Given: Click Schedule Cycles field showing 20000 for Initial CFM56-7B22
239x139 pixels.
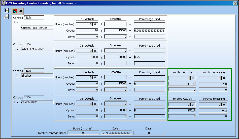Looking at the screenshot, I should pyautogui.click(x=116, y=57).
